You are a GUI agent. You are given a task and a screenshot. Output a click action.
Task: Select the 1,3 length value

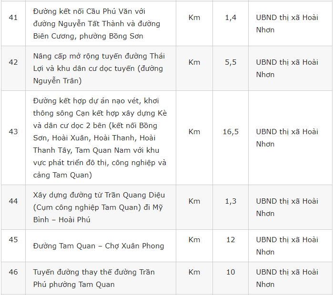coord(231,201)
